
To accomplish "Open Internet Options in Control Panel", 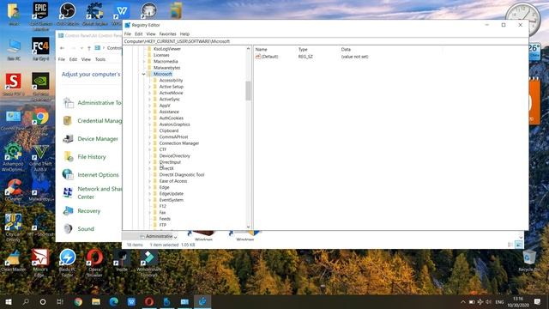I will click(98, 175).
